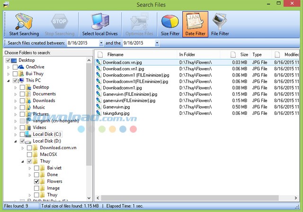Sort by the In Folder column header
The height and width of the screenshot is (212, 303).
pos(187,55)
